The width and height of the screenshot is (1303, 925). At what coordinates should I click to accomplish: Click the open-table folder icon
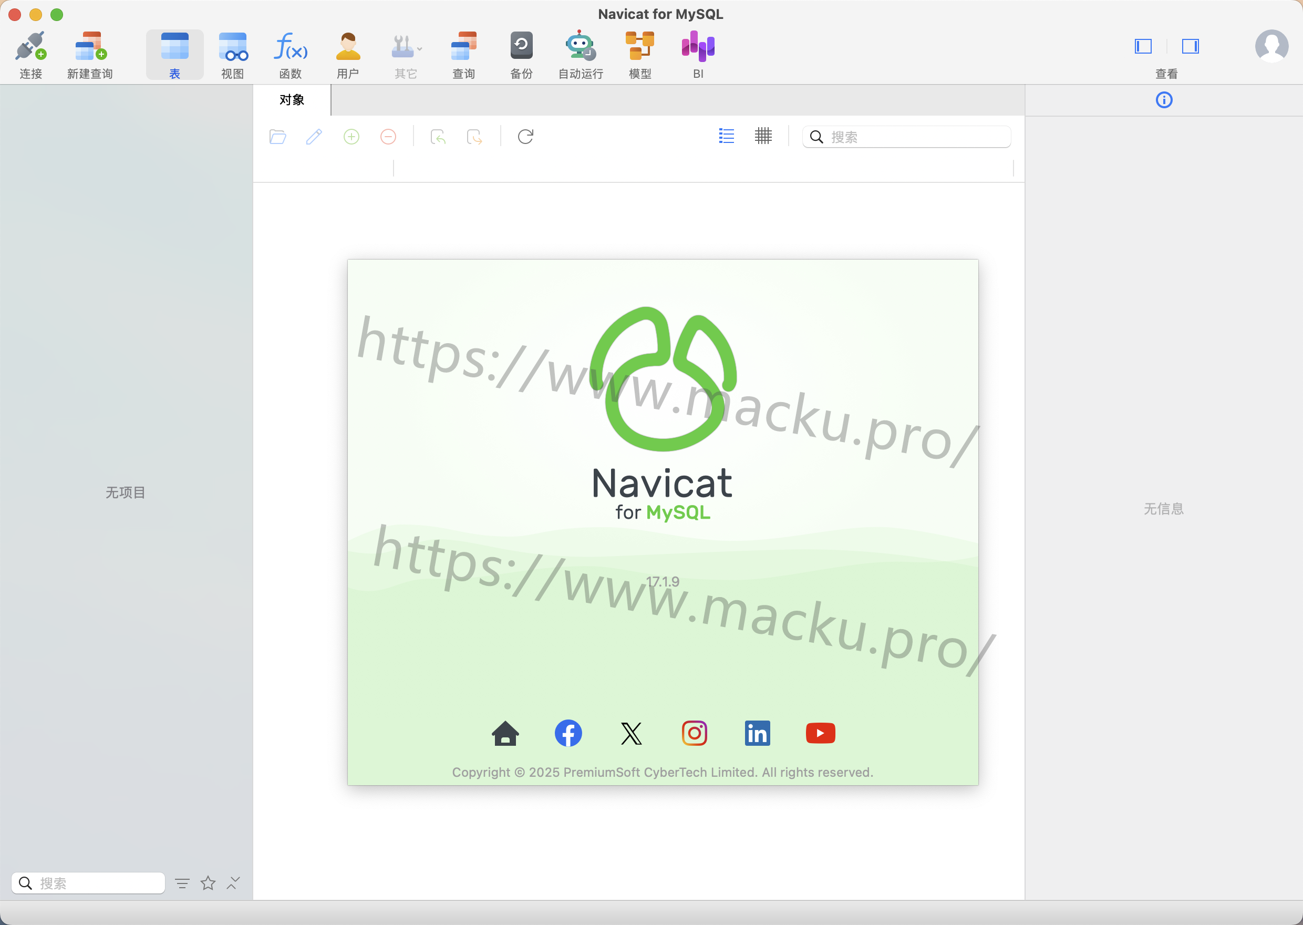click(278, 137)
